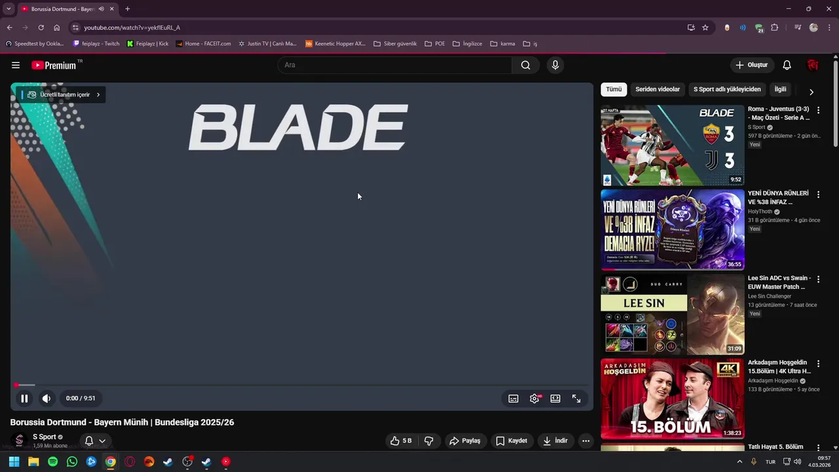839x472 pixels.
Task: Seek on the video progress bar
Action: pos(302,385)
